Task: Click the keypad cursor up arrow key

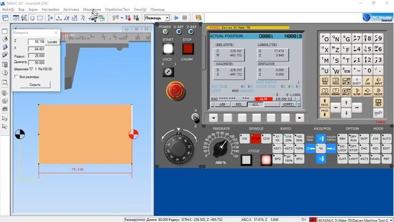Action: [x=346, y=102]
